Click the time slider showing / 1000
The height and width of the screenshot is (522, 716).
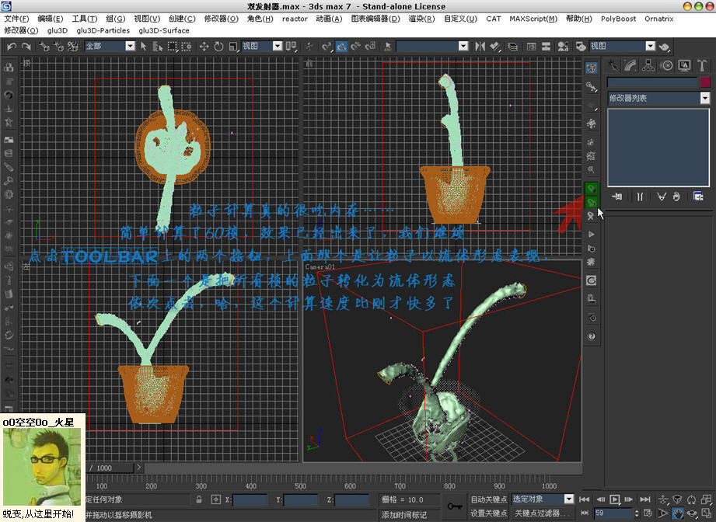pos(110,468)
